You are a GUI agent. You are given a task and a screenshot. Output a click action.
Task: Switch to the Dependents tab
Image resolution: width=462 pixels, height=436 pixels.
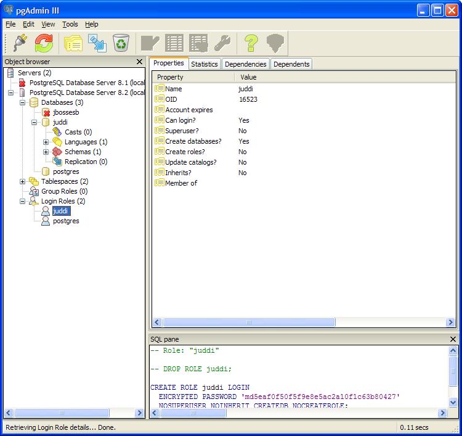pyautogui.click(x=291, y=64)
